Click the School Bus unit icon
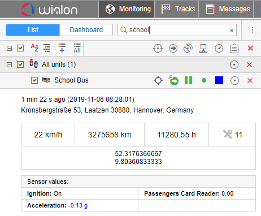This screenshot has height=216, width=261. pyautogui.click(x=46, y=80)
